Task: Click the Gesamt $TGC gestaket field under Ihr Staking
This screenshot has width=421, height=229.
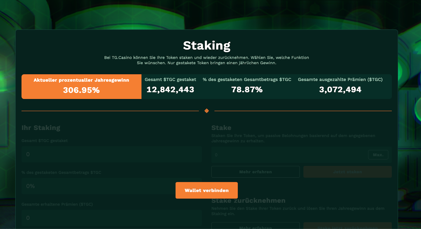Action: (112, 154)
